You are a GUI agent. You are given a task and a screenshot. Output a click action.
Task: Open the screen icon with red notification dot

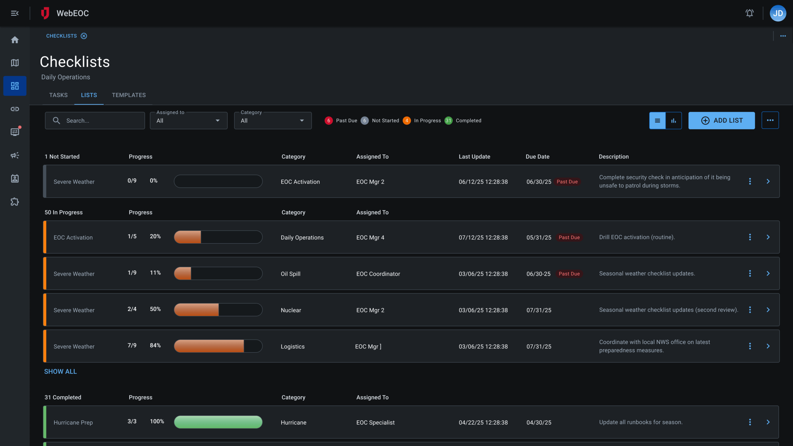click(15, 132)
